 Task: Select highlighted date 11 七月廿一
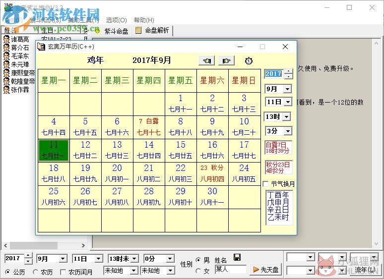pyautogui.click(x=54, y=150)
